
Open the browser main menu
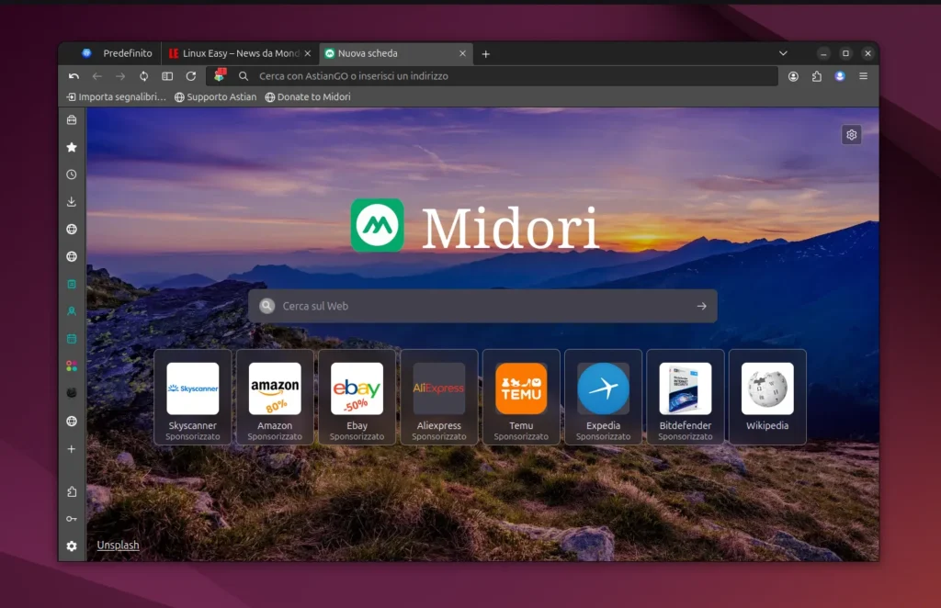point(862,76)
